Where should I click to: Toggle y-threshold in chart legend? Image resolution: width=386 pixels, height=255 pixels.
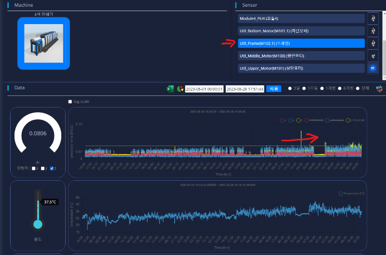pos(334,120)
